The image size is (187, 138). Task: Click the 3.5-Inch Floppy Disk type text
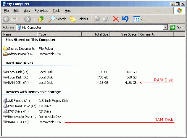click(x=54, y=101)
